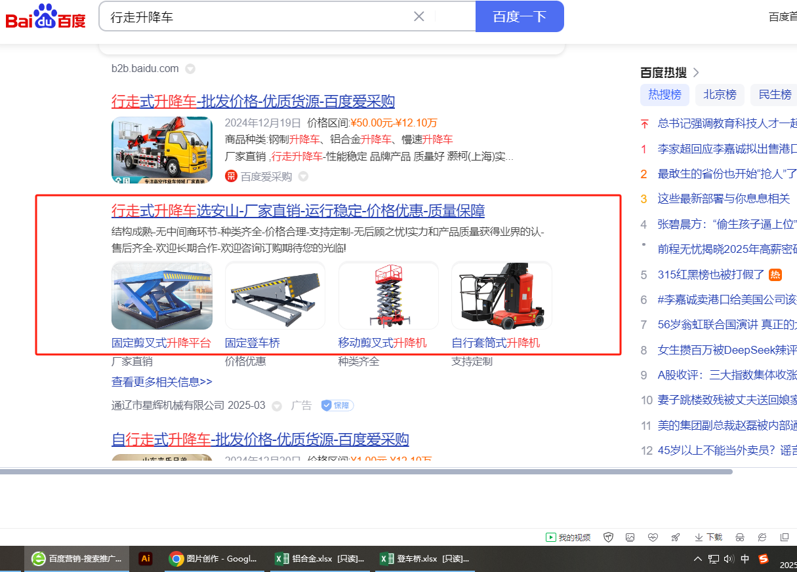
Task: Switch to Chrome 图片创作 taskbar window
Action: (x=213, y=559)
